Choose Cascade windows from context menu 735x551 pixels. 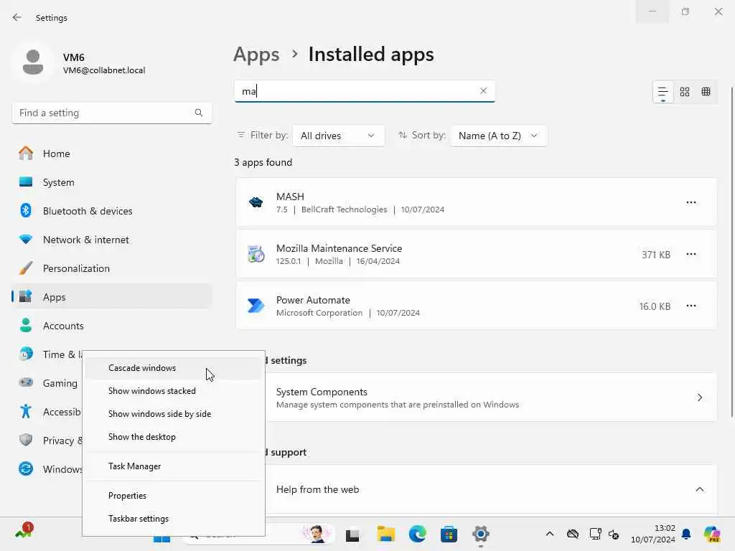tap(174, 368)
